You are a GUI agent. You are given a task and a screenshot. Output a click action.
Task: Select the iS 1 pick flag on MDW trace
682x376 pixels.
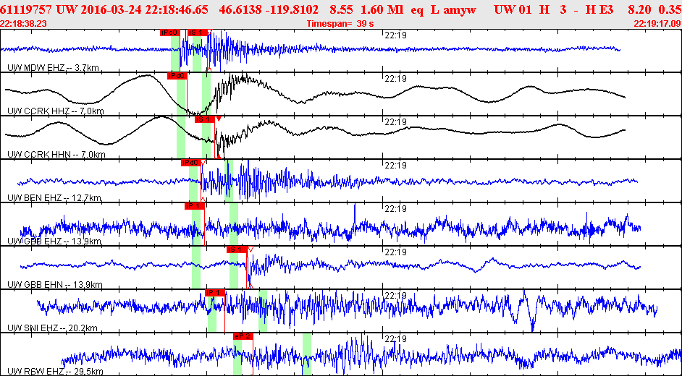coord(198,32)
